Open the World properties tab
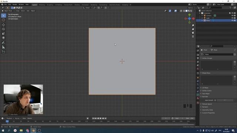237x133 pixels. click(x=198, y=69)
